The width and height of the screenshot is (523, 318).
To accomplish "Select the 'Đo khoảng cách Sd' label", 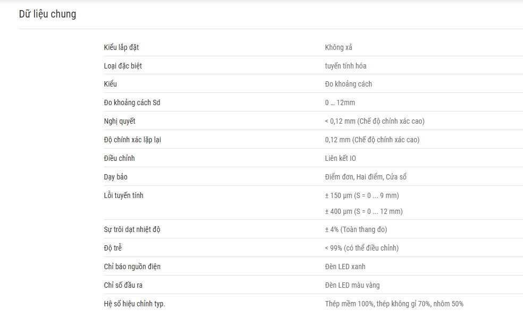I will pos(132,102).
